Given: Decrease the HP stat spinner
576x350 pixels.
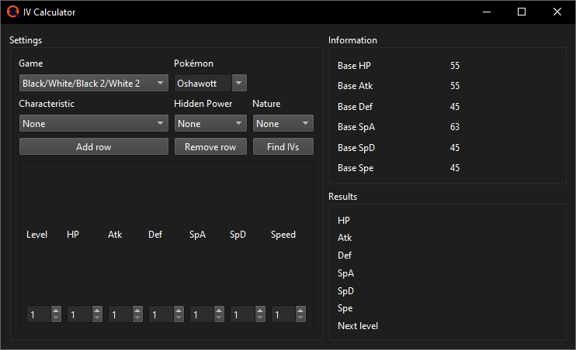Looking at the screenshot, I should (x=97, y=317).
